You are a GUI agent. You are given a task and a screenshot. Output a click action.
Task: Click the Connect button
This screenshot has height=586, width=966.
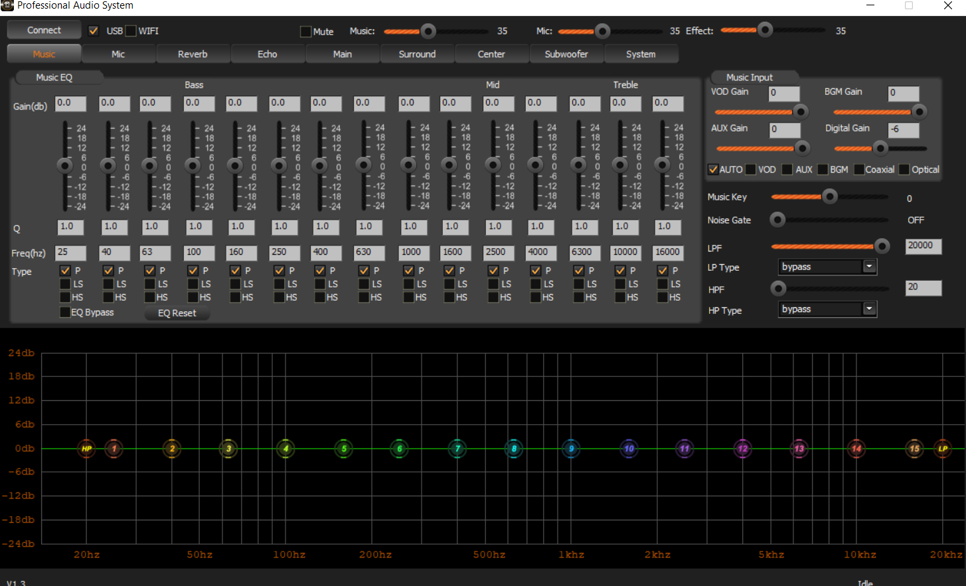pyautogui.click(x=44, y=30)
